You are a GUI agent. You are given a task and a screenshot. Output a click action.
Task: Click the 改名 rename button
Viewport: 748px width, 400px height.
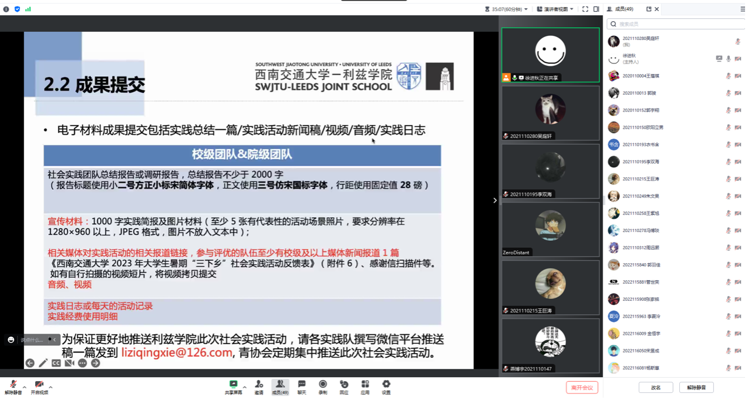coord(655,387)
